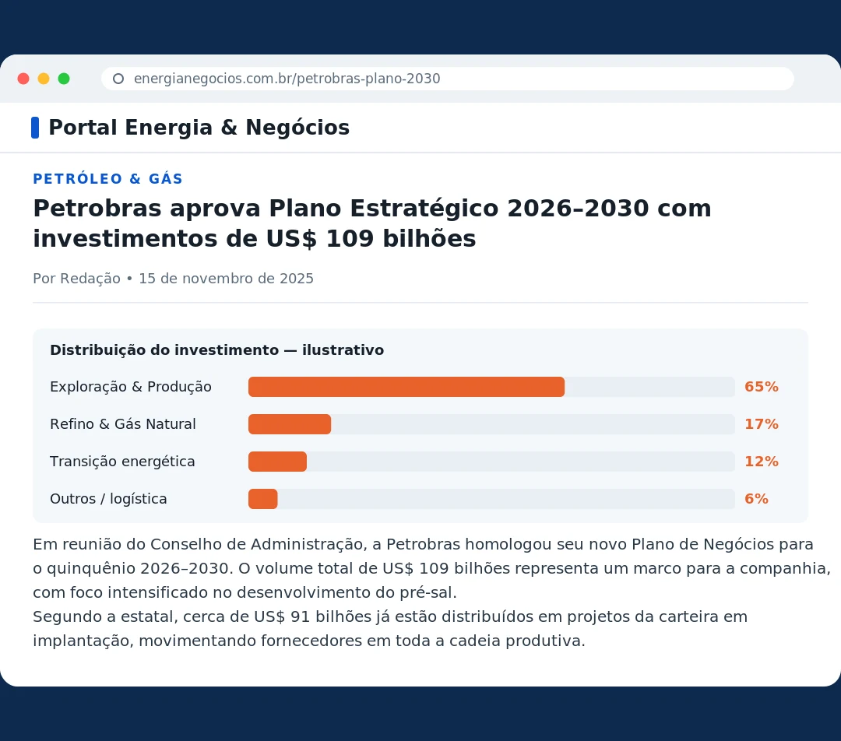Click chart title Distribuição do investimento — ilustrativo
Image resolution: width=841 pixels, height=741 pixels.
click(216, 350)
